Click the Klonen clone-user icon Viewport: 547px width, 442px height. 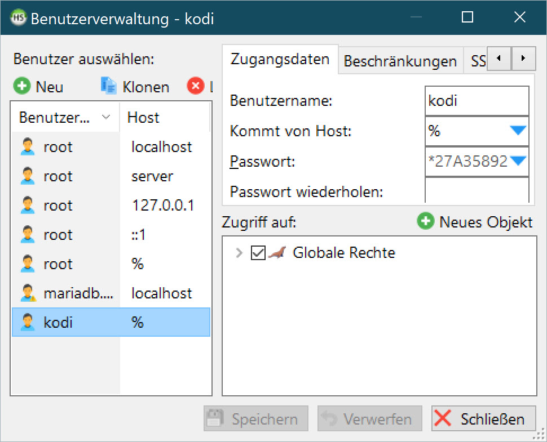108,86
